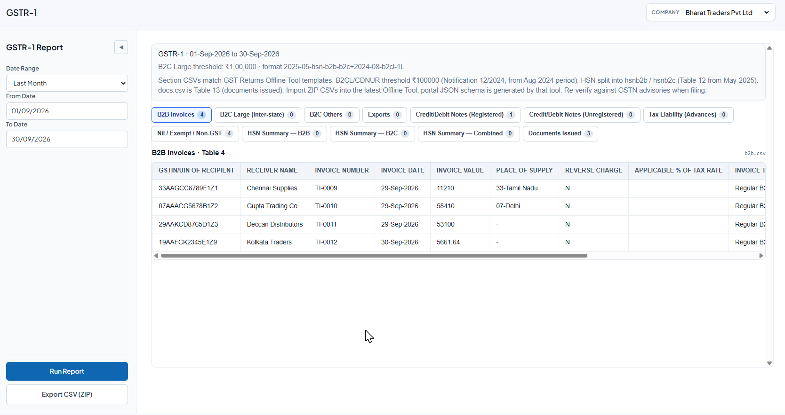Select the B2B Invoices tab
The height and width of the screenshot is (415, 785).
tap(181, 115)
